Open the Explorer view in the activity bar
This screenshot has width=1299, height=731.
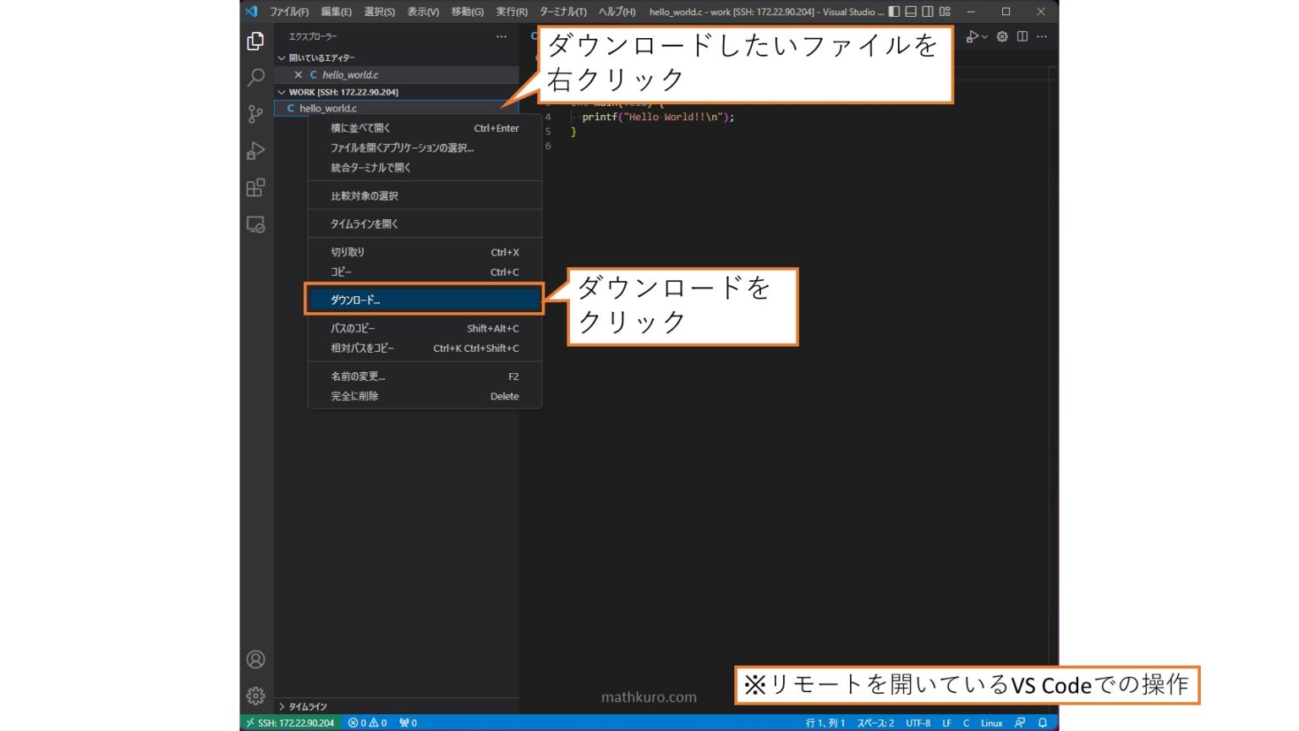pyautogui.click(x=255, y=41)
